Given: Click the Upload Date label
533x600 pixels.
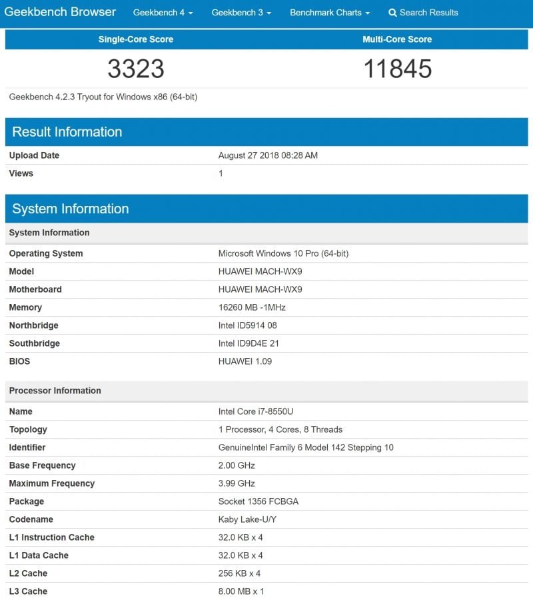Looking at the screenshot, I should pyautogui.click(x=34, y=155).
